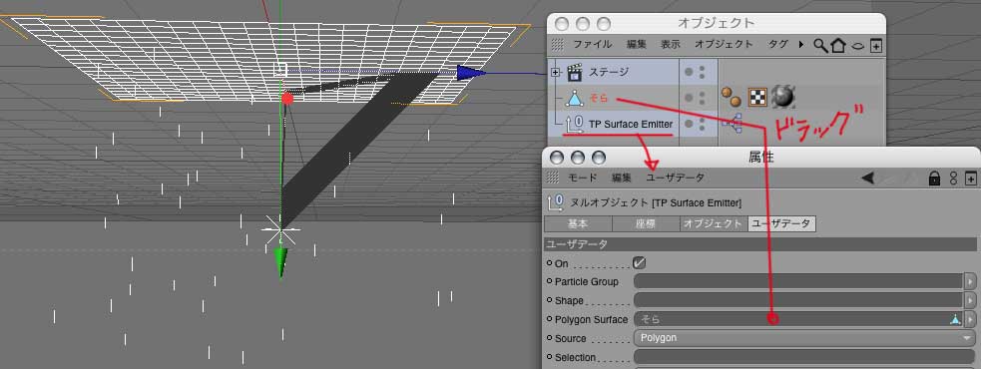This screenshot has height=369, width=981.
Task: Toggle the On checkbox
Action: tap(640, 263)
